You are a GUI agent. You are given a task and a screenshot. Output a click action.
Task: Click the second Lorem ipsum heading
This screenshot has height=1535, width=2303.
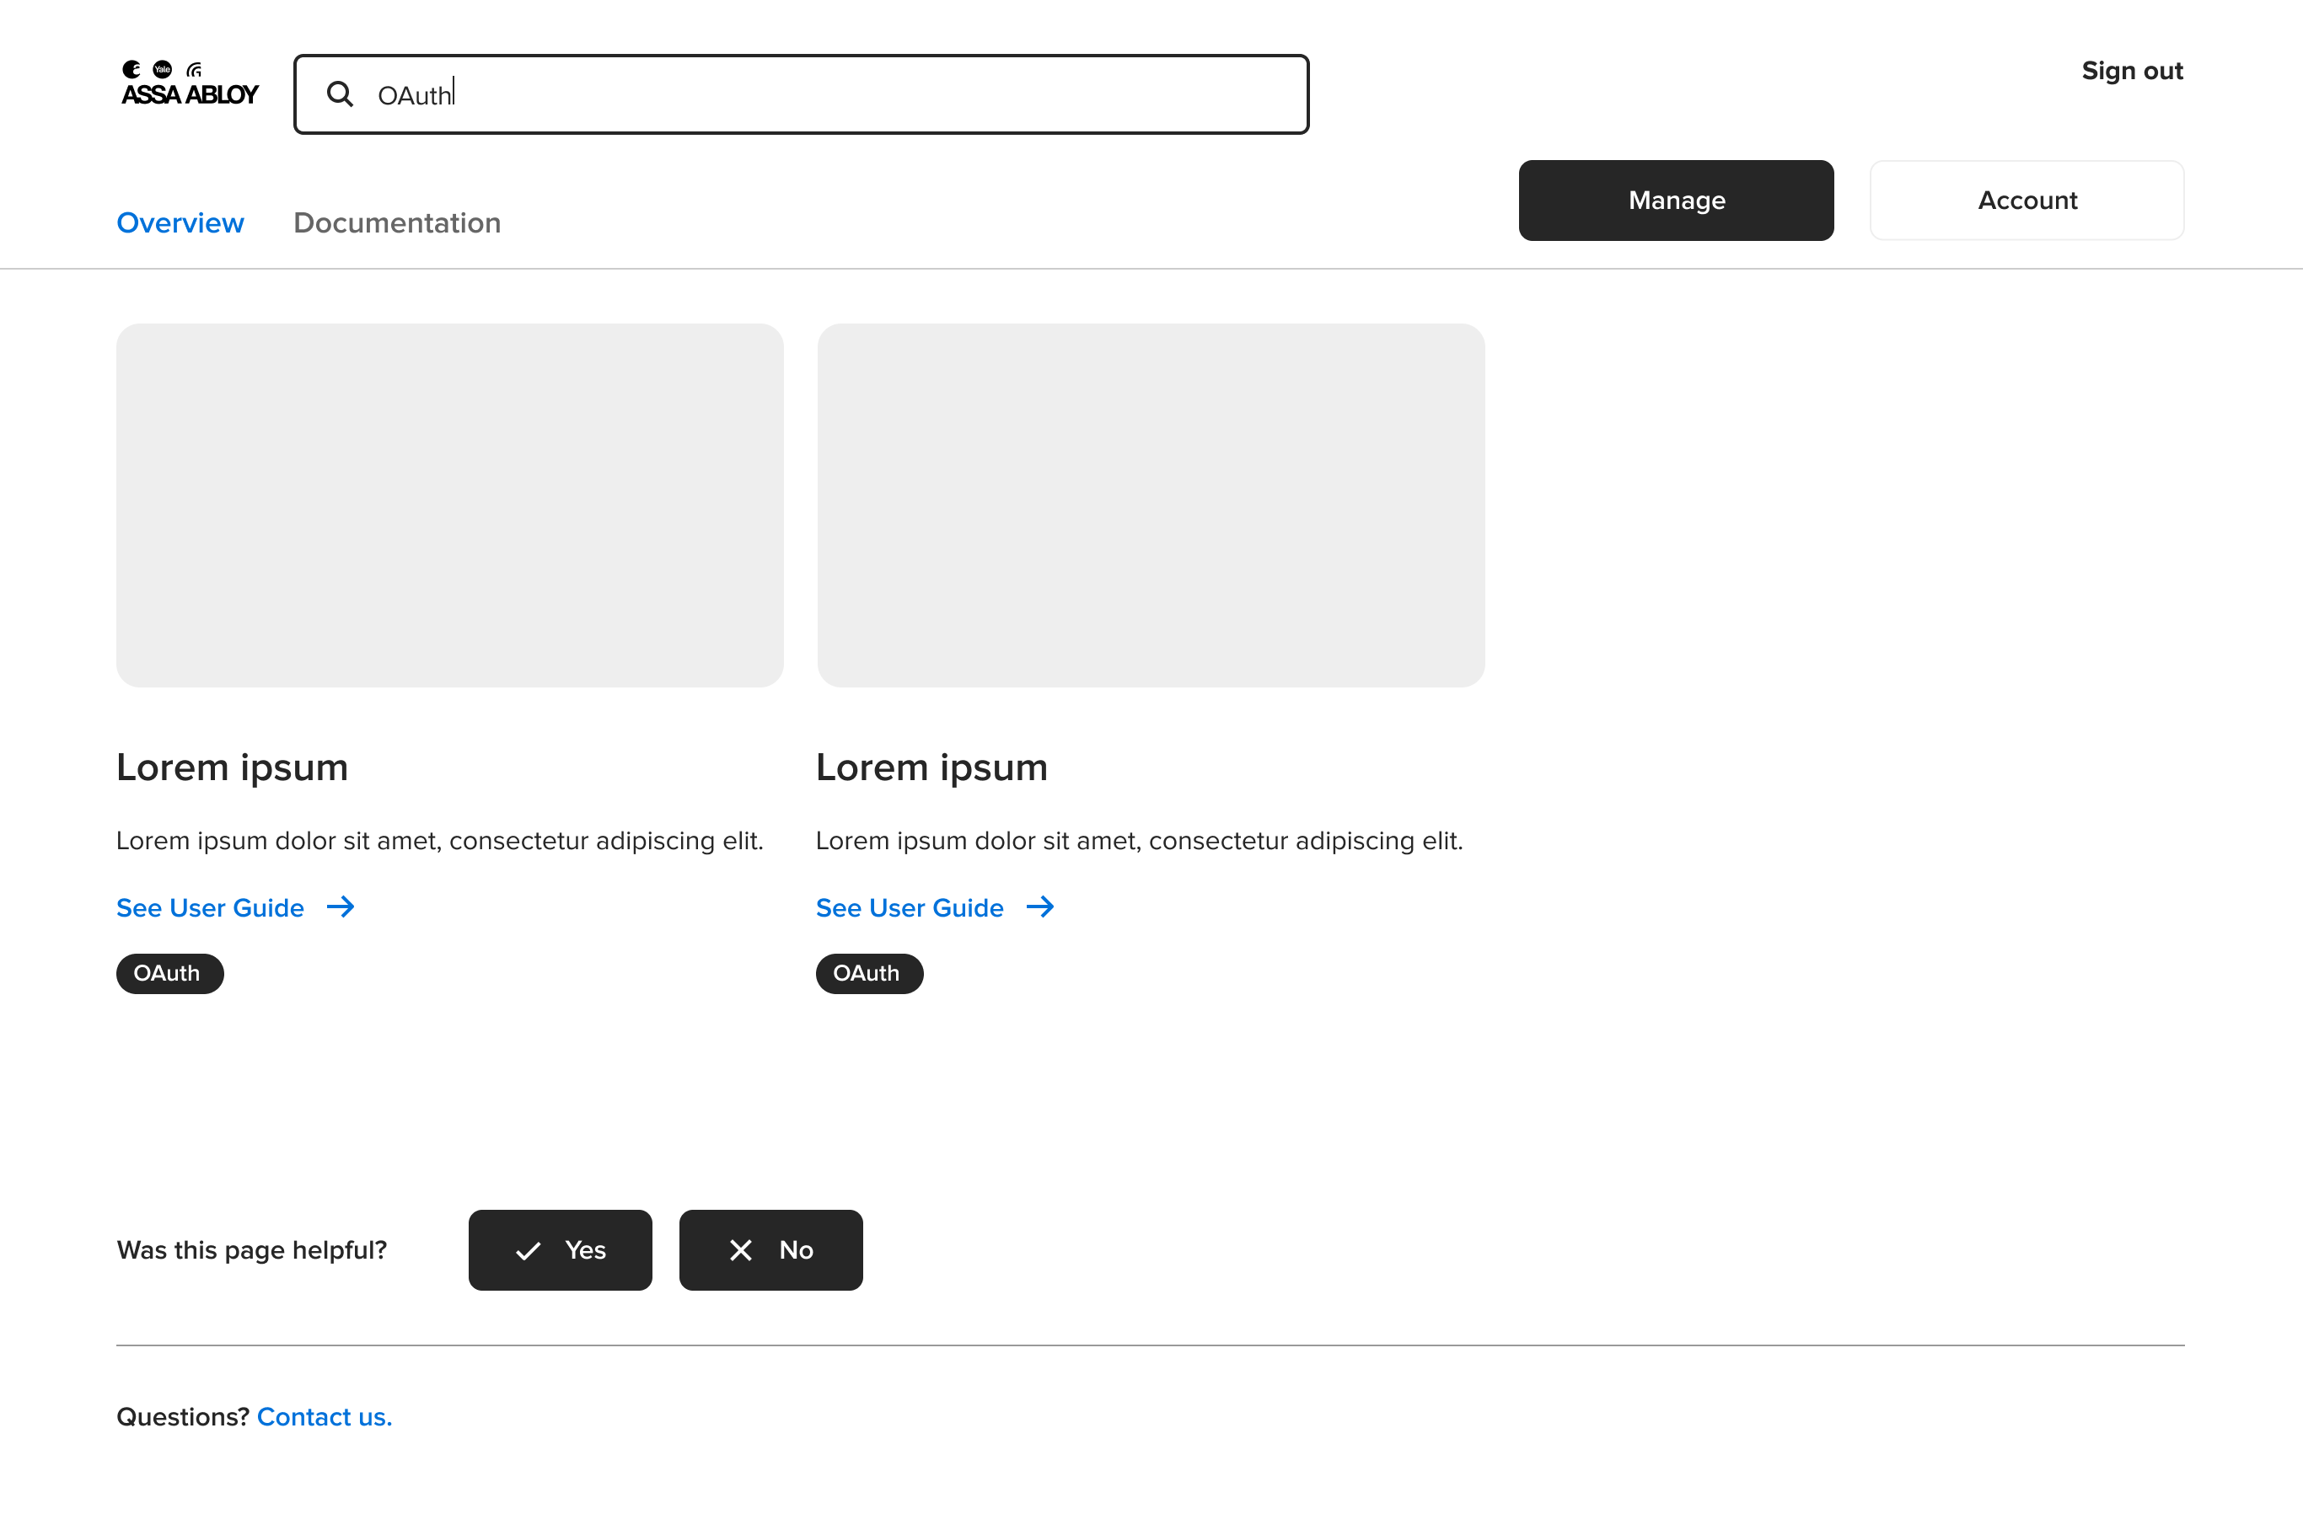[931, 767]
